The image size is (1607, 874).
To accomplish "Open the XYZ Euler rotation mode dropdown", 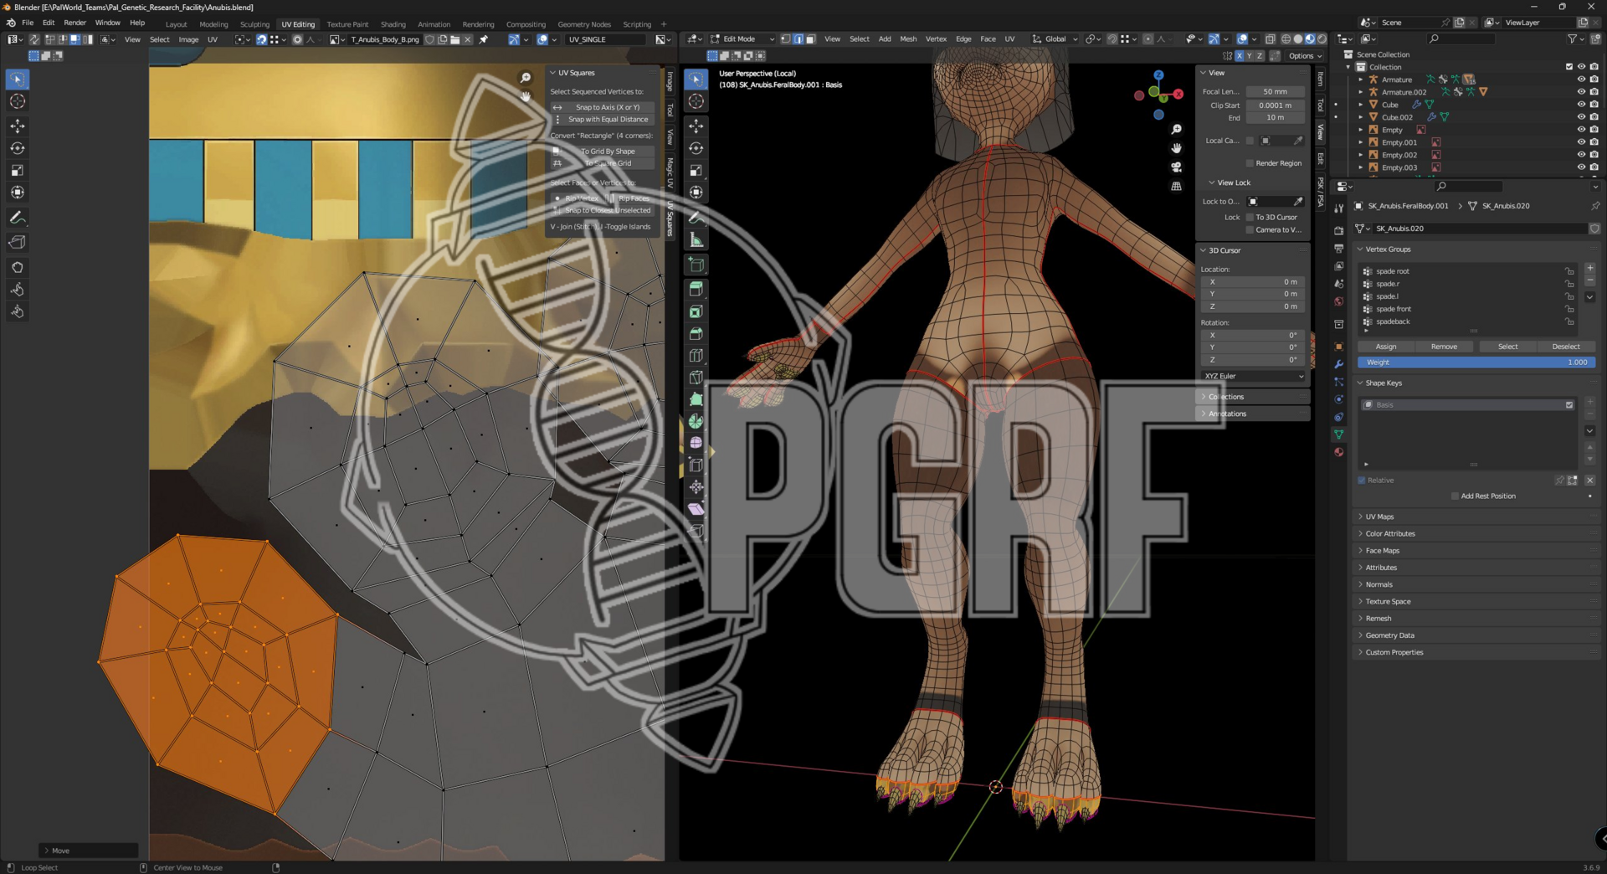I will [1253, 377].
